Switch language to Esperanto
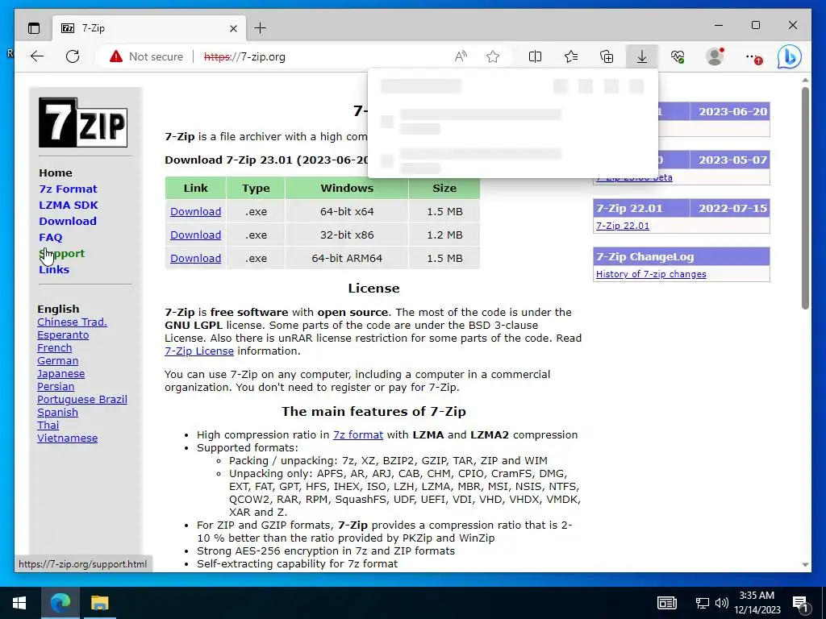The width and height of the screenshot is (826, 619). coord(63,334)
